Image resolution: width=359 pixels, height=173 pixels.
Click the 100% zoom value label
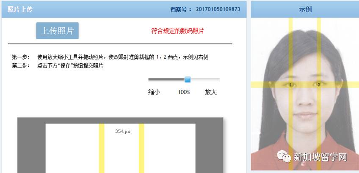click(x=184, y=92)
